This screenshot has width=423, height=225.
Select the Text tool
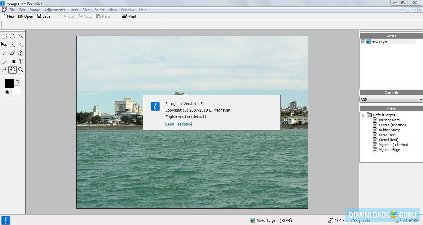click(21, 61)
